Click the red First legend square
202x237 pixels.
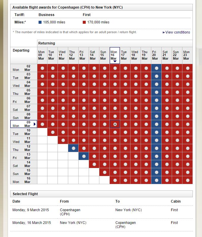click(x=84, y=22)
